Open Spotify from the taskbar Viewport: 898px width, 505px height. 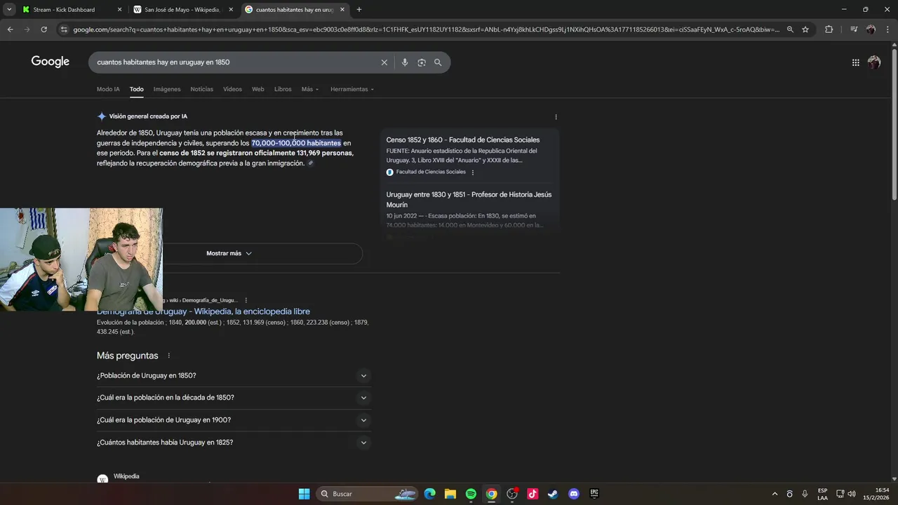tap(471, 494)
